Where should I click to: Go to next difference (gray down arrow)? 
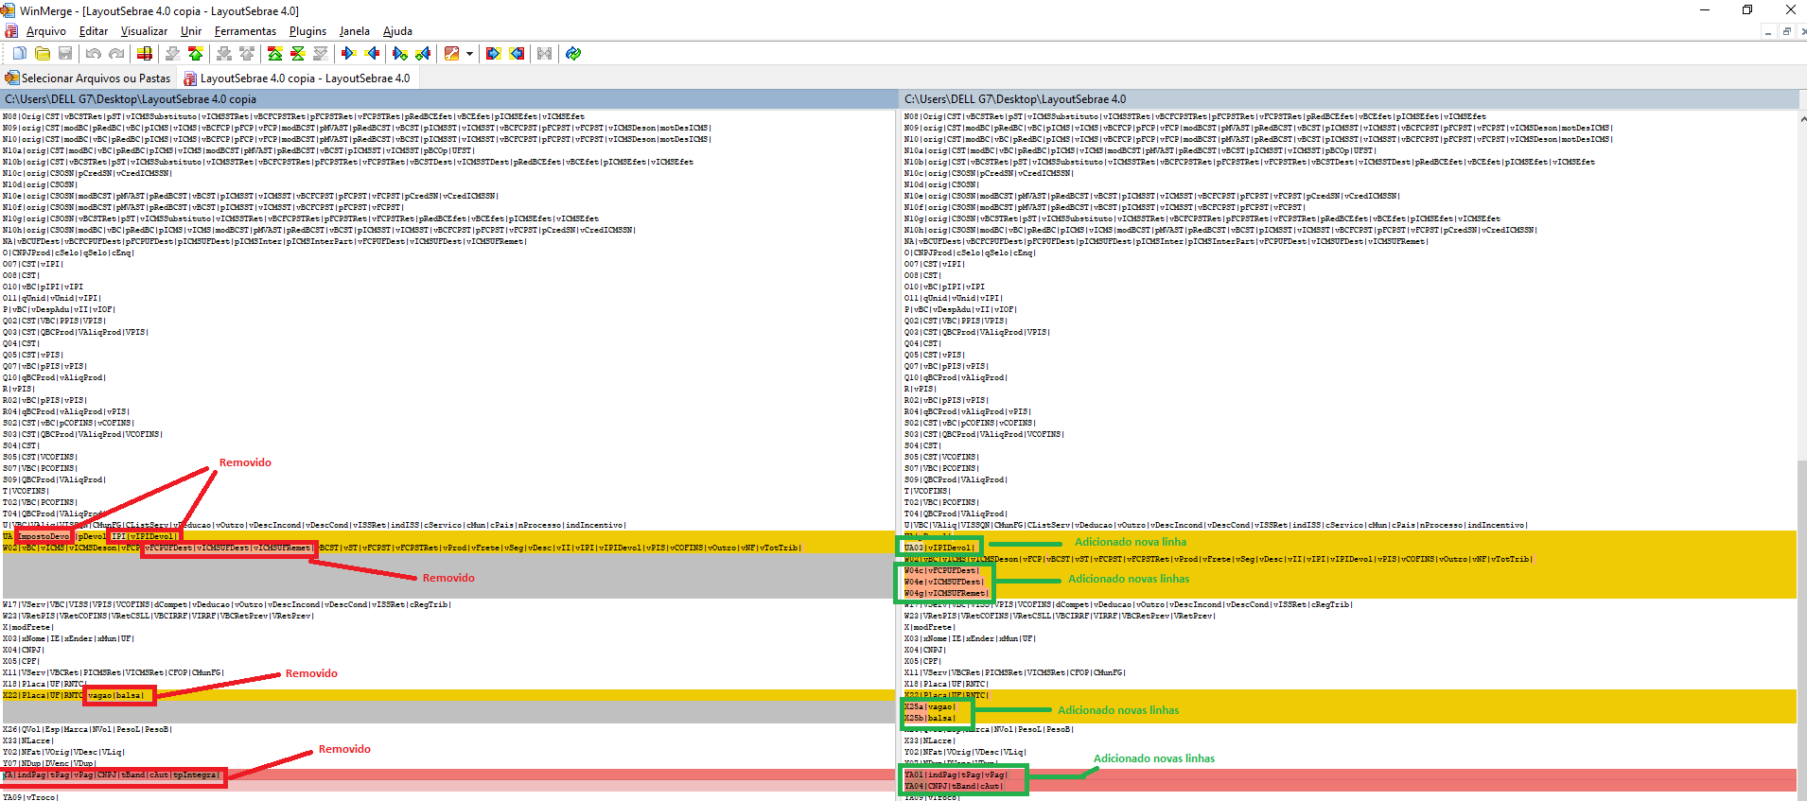172,54
